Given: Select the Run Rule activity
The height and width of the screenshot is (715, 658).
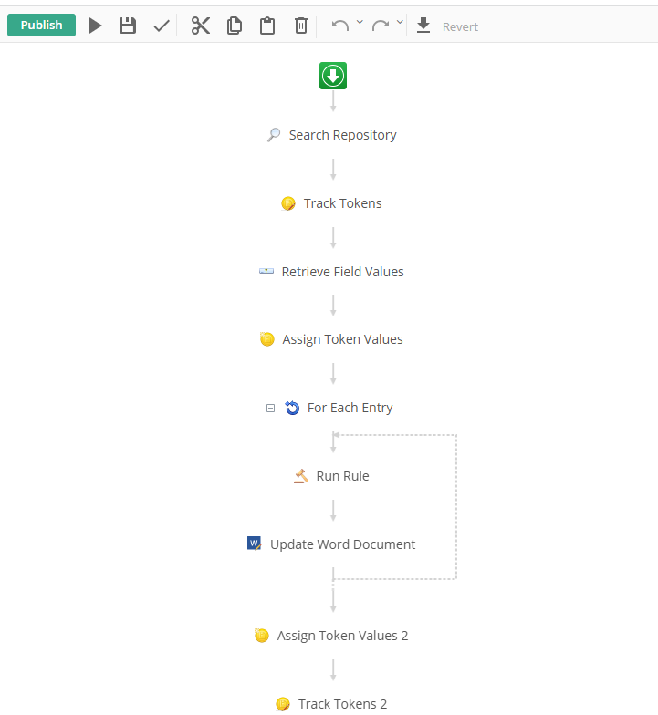Looking at the screenshot, I should [332, 476].
